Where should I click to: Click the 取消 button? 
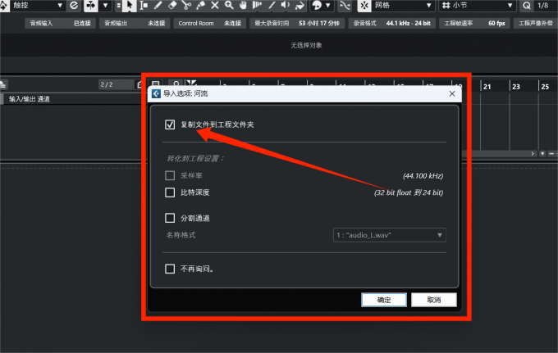(x=434, y=300)
